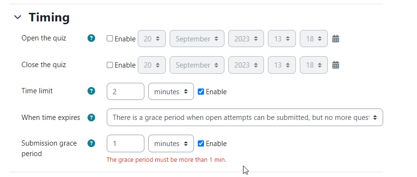Click the Timing section heading

(49, 17)
